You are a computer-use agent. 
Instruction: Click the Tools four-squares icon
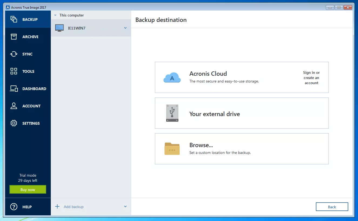click(x=14, y=71)
